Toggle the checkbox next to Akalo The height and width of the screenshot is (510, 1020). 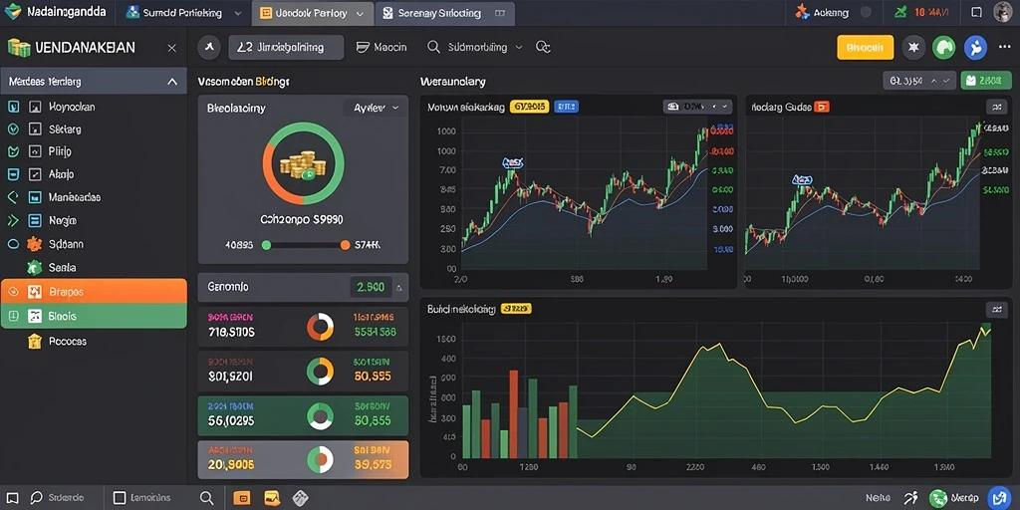35,174
